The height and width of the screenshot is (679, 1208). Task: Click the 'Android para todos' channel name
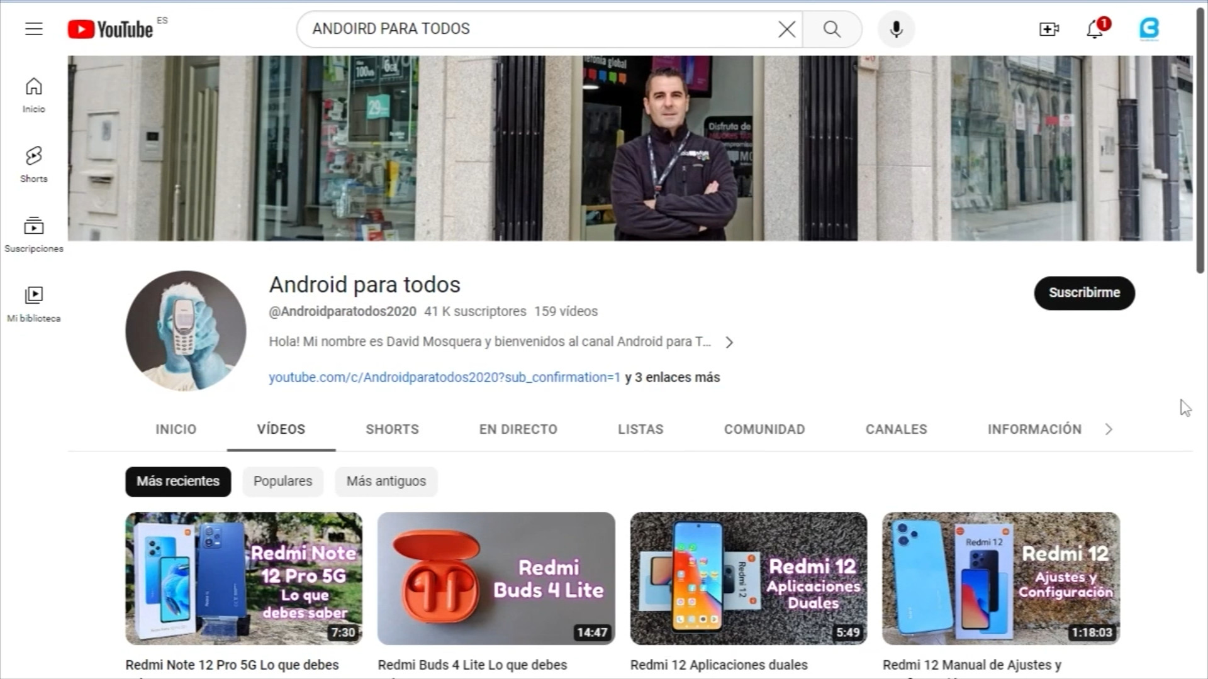(x=365, y=285)
